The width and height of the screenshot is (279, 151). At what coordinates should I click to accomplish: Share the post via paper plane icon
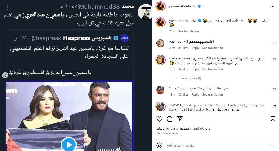(x=180, y=119)
